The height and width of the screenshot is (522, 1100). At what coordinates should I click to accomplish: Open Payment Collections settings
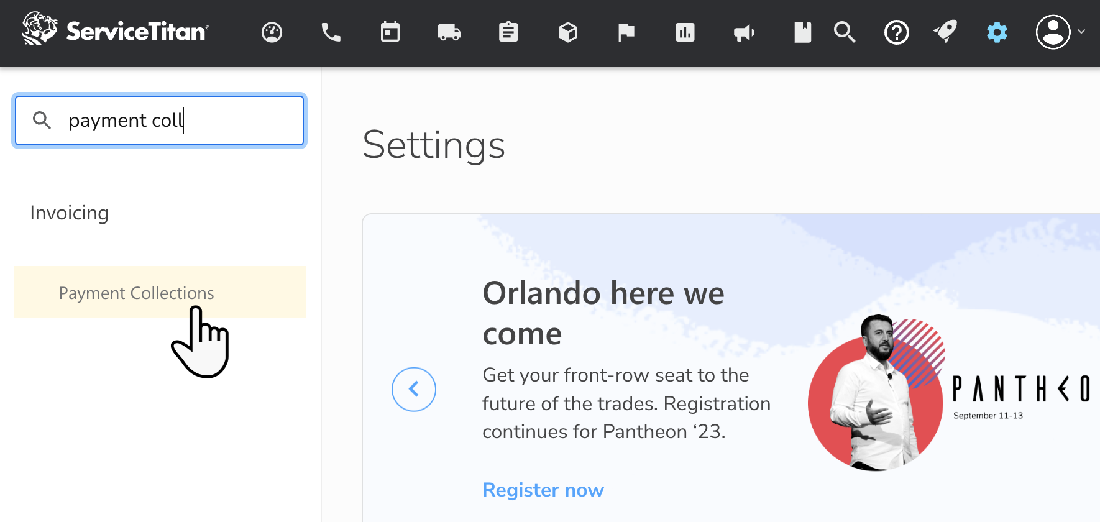pos(159,292)
